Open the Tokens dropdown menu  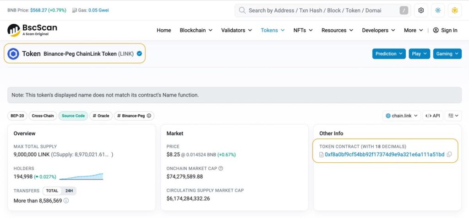273,30
